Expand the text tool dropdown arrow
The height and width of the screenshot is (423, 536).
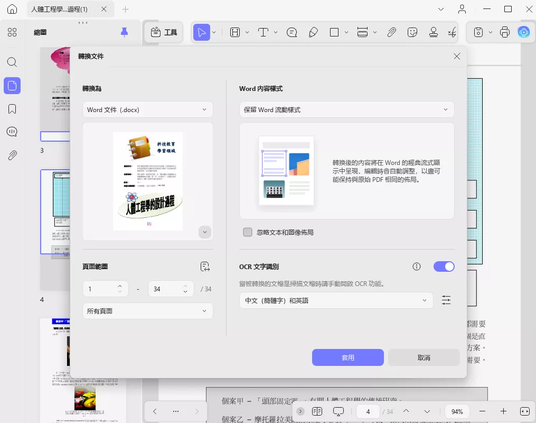coord(276,32)
